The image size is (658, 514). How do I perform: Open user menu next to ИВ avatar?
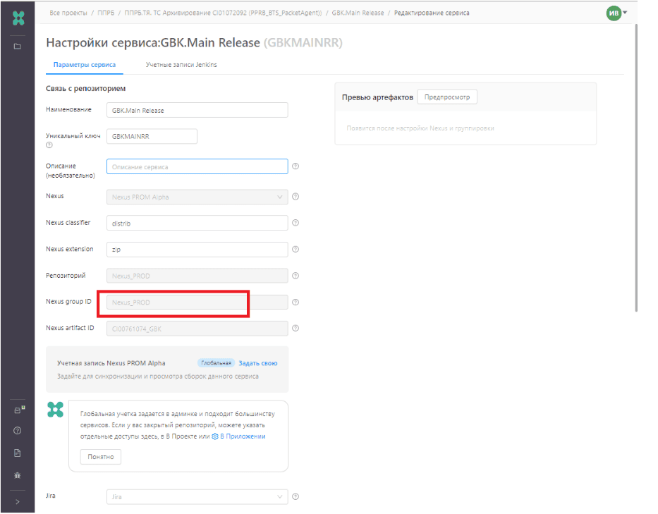pos(625,13)
